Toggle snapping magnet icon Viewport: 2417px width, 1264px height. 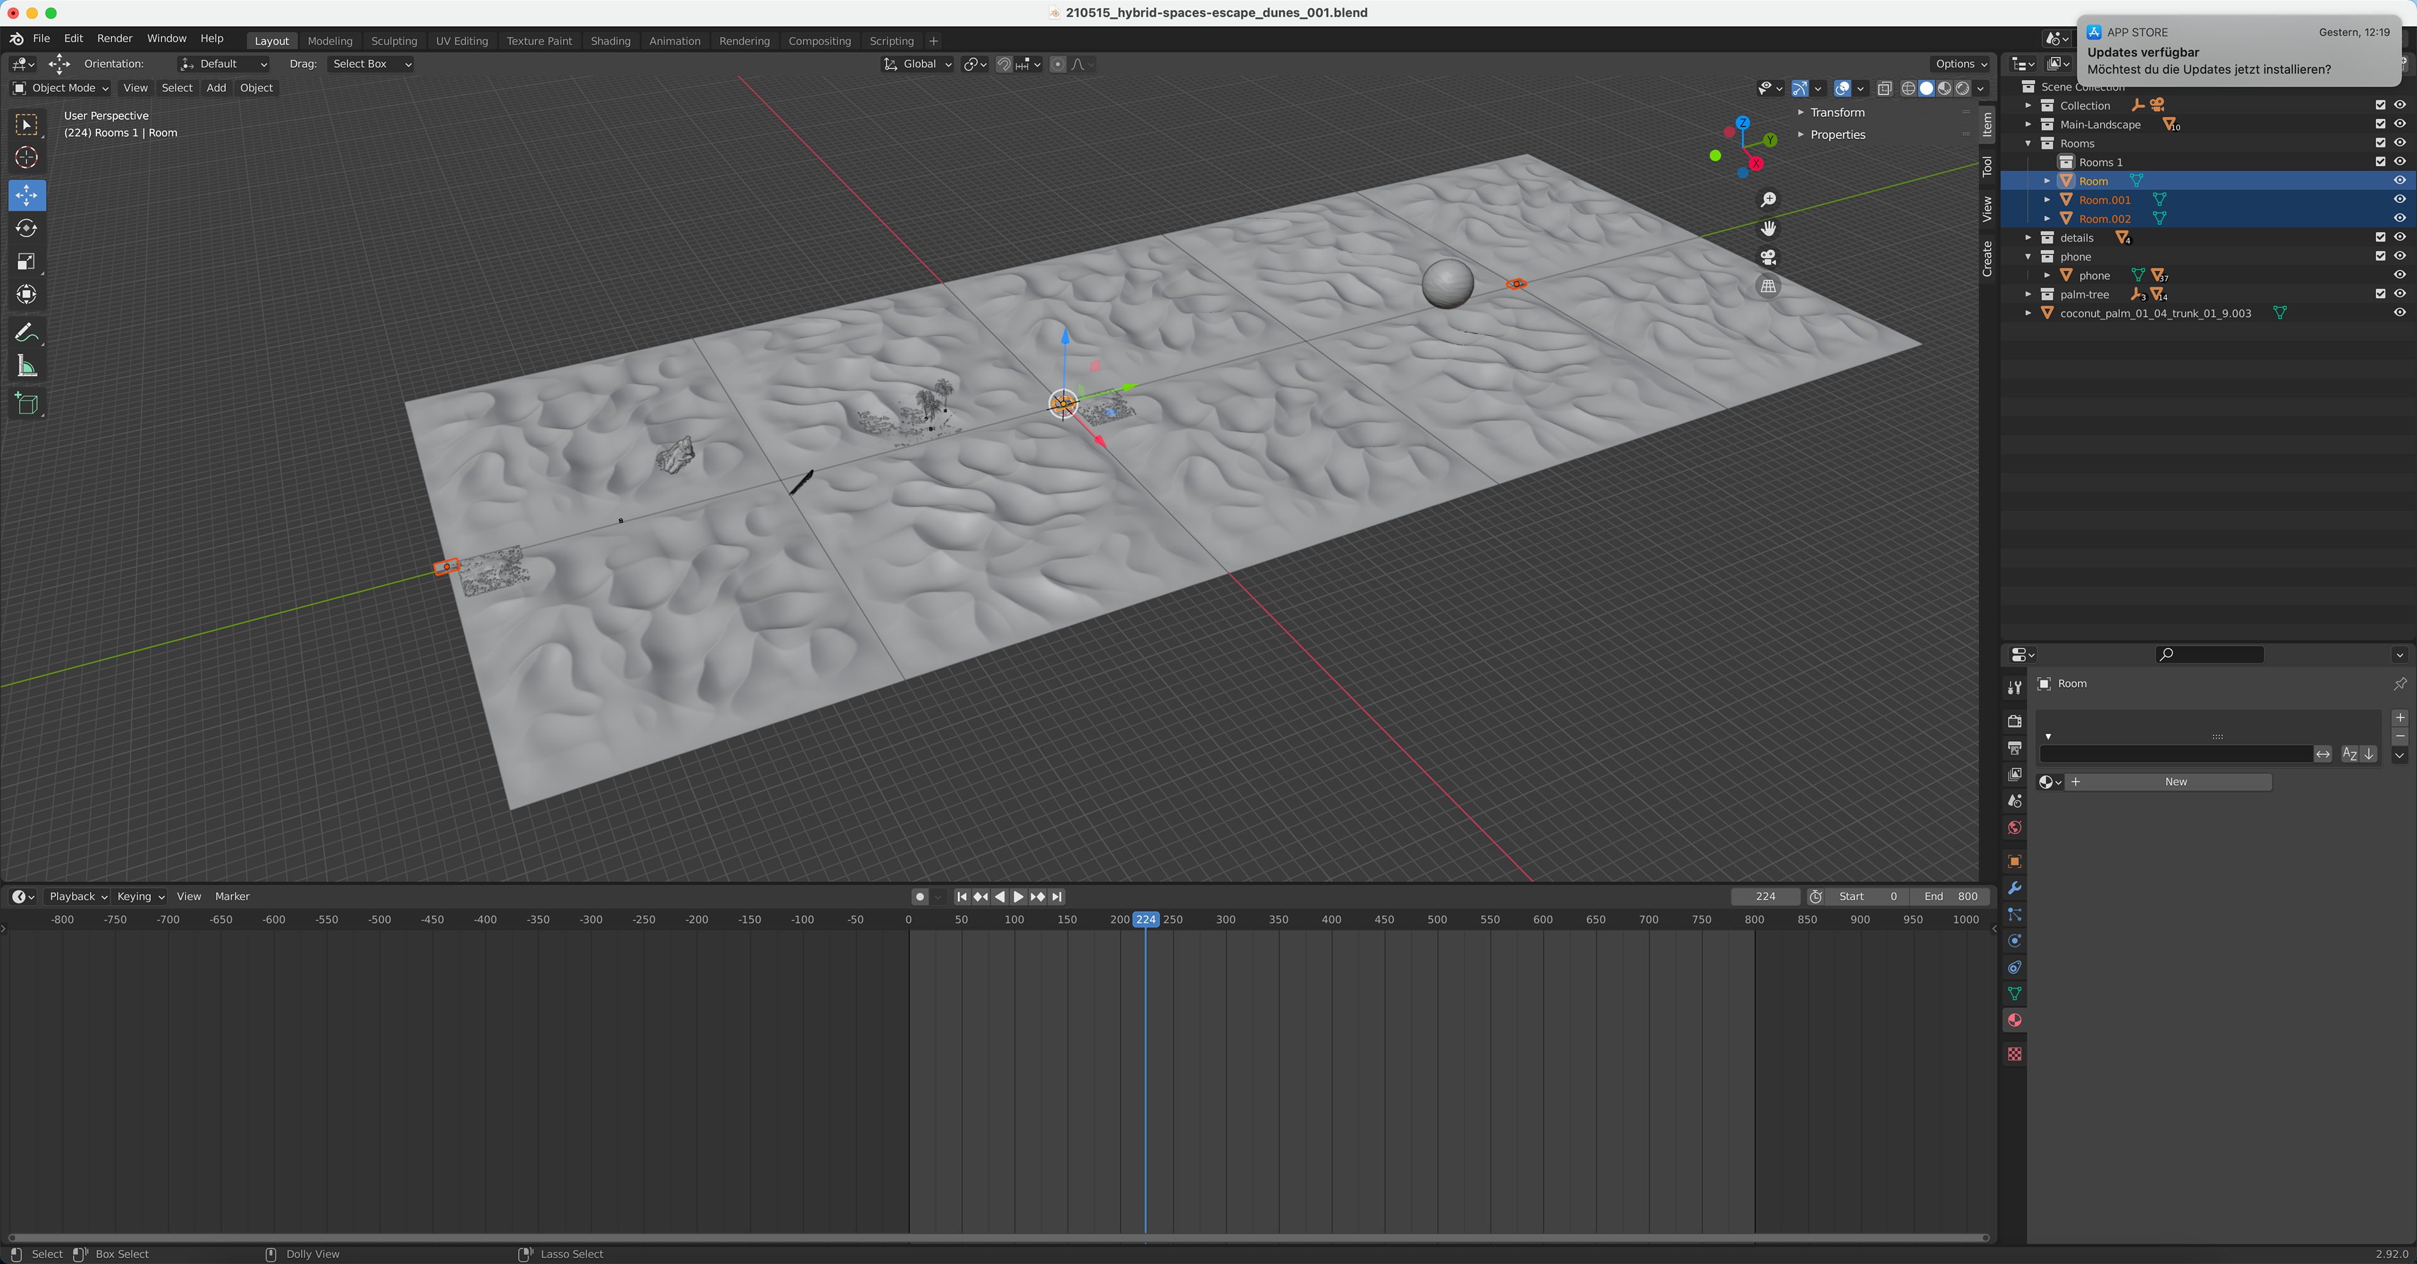(x=1004, y=64)
